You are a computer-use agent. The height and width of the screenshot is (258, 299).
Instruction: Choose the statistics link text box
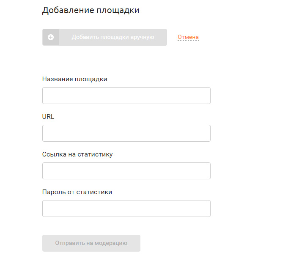[126, 171]
